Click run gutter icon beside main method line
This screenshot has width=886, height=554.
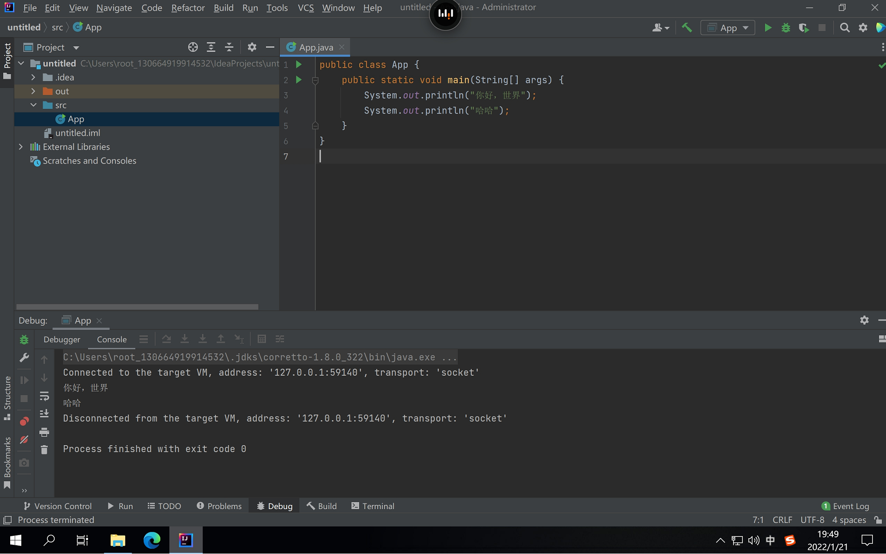click(299, 80)
